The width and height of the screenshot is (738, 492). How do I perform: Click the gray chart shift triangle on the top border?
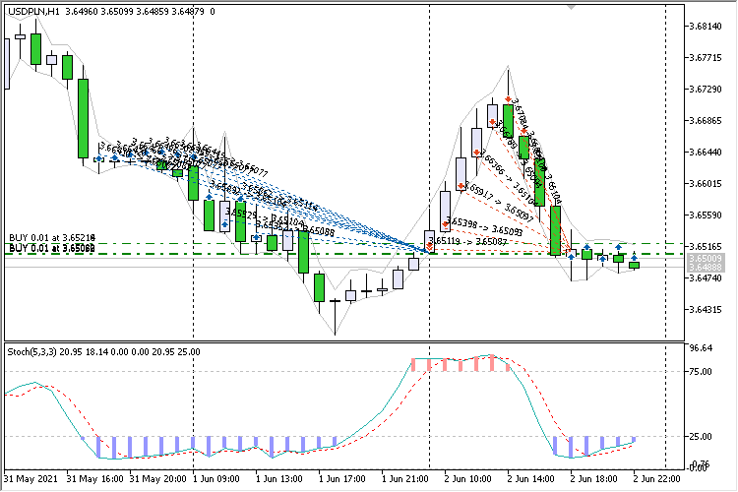[x=571, y=7]
